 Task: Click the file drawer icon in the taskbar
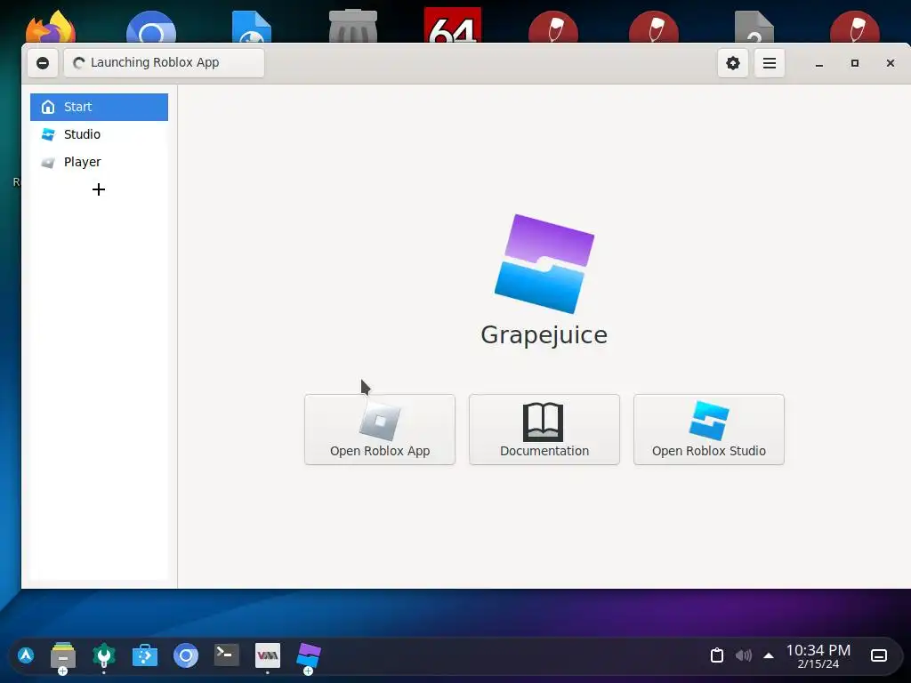tap(63, 657)
